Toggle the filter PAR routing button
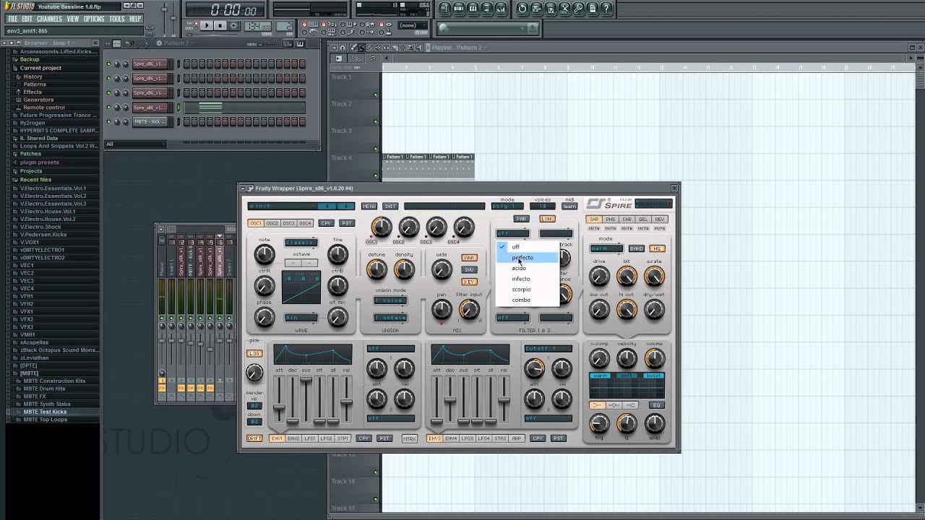Screen dimensions: 925x520 [521, 219]
